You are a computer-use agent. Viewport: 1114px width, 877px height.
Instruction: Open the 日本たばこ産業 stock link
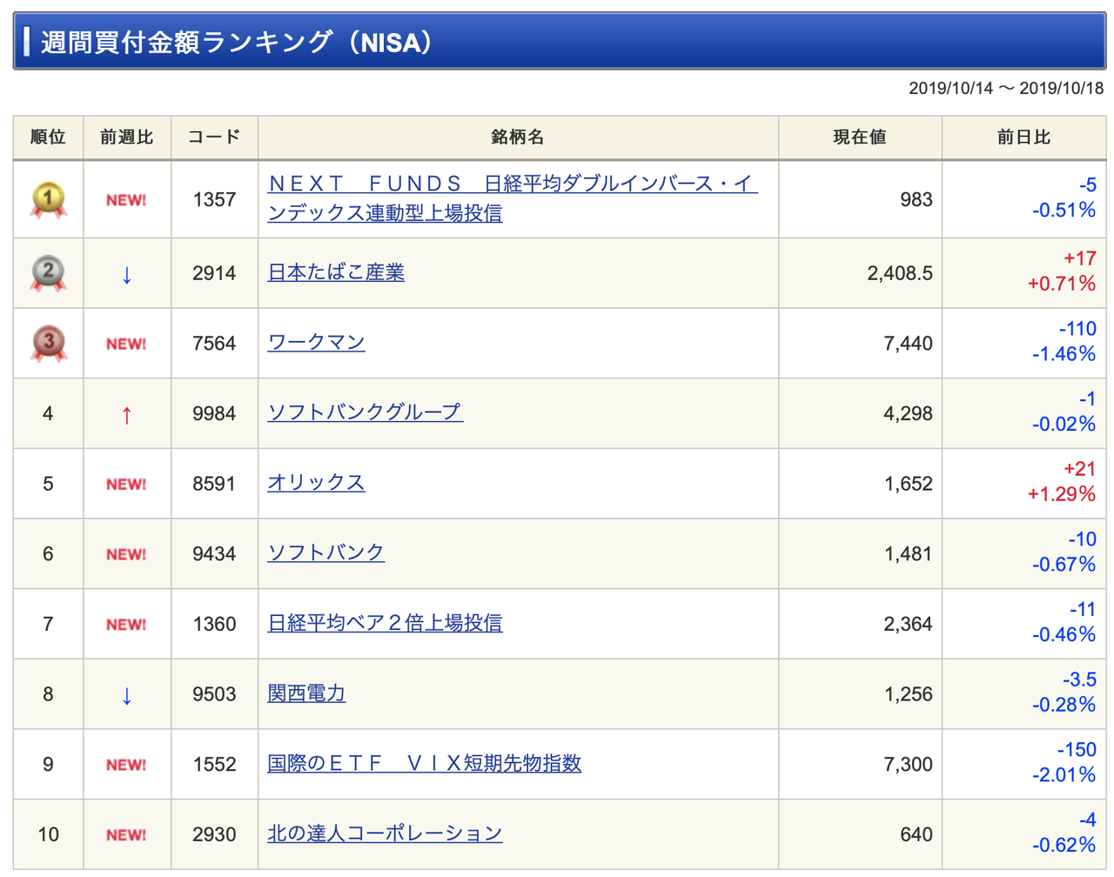[x=336, y=272]
